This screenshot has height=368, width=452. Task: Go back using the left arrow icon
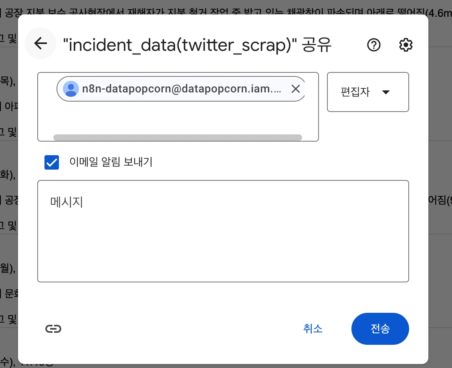click(x=40, y=44)
